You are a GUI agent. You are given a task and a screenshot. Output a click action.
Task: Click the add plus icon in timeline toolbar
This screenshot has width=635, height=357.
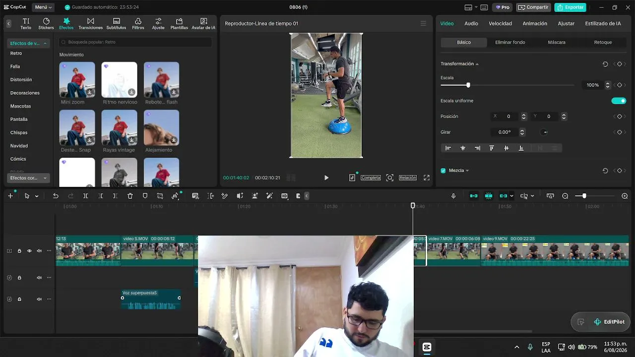pyautogui.click(x=10, y=196)
